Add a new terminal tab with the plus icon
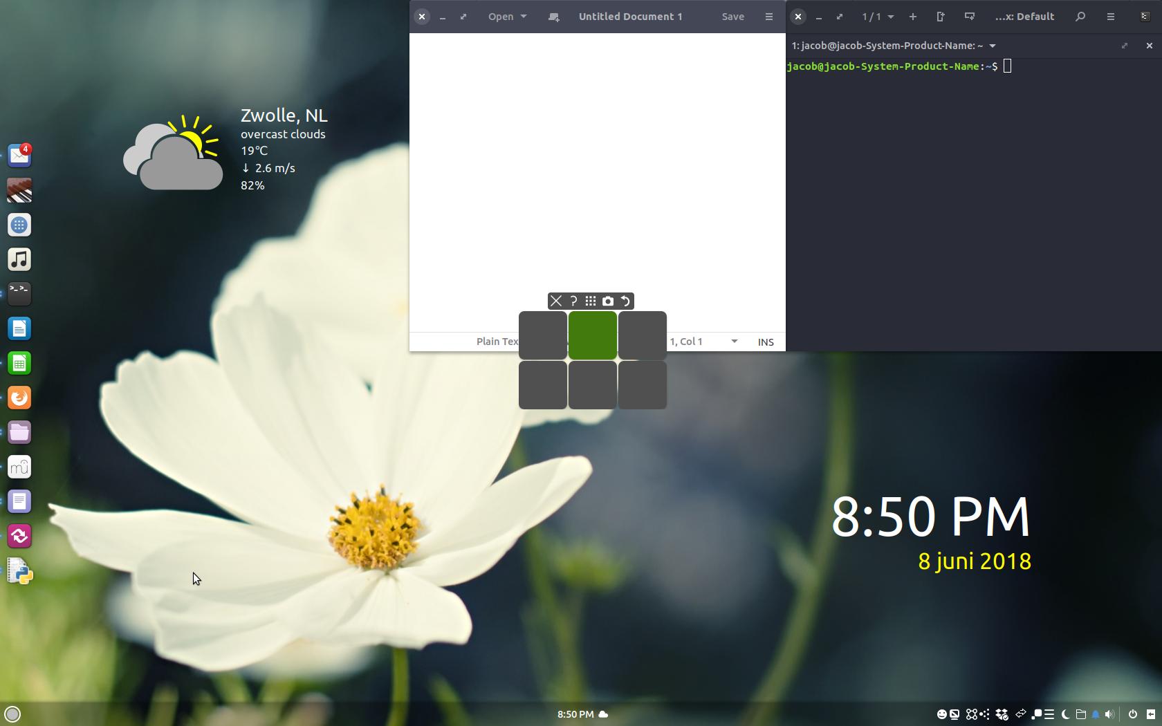The image size is (1162, 726). point(913,17)
